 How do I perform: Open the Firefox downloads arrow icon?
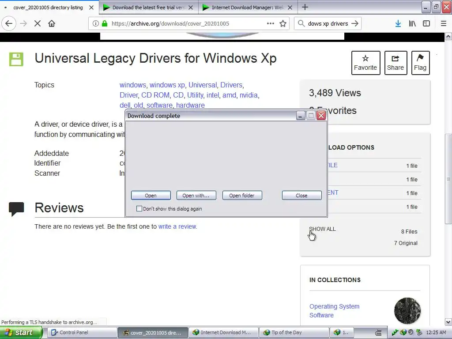398,24
